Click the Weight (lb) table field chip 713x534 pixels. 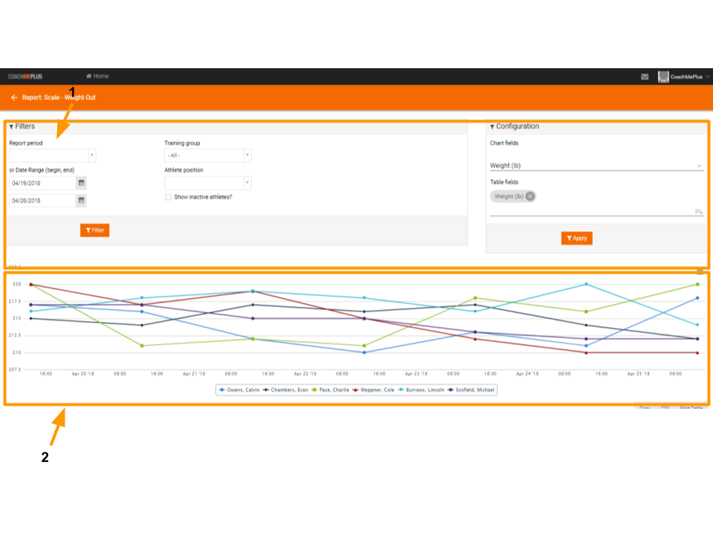click(x=512, y=196)
